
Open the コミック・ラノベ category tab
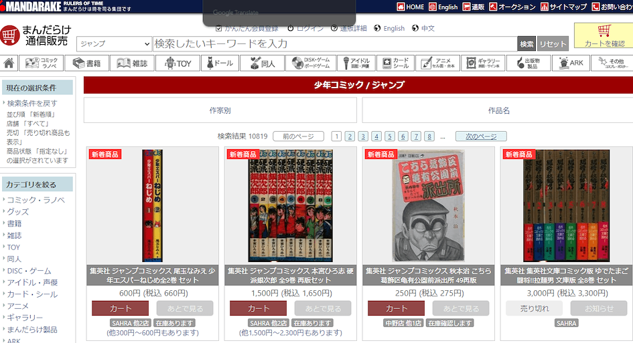pos(41,63)
